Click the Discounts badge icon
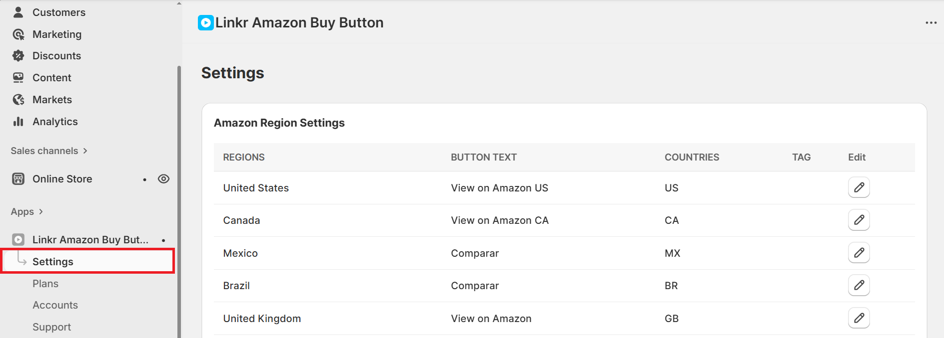The width and height of the screenshot is (944, 338). 18,56
